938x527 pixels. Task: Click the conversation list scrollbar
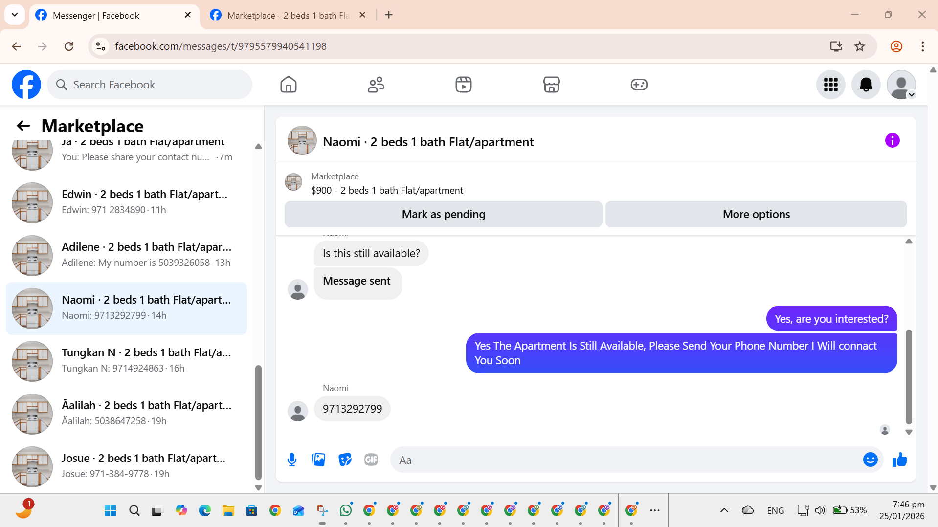click(x=258, y=423)
